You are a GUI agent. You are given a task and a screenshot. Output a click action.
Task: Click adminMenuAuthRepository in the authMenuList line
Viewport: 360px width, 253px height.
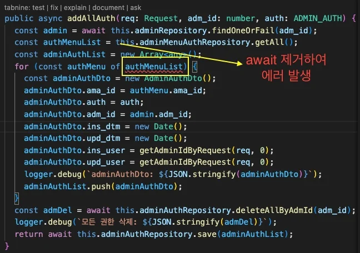pos(194,42)
